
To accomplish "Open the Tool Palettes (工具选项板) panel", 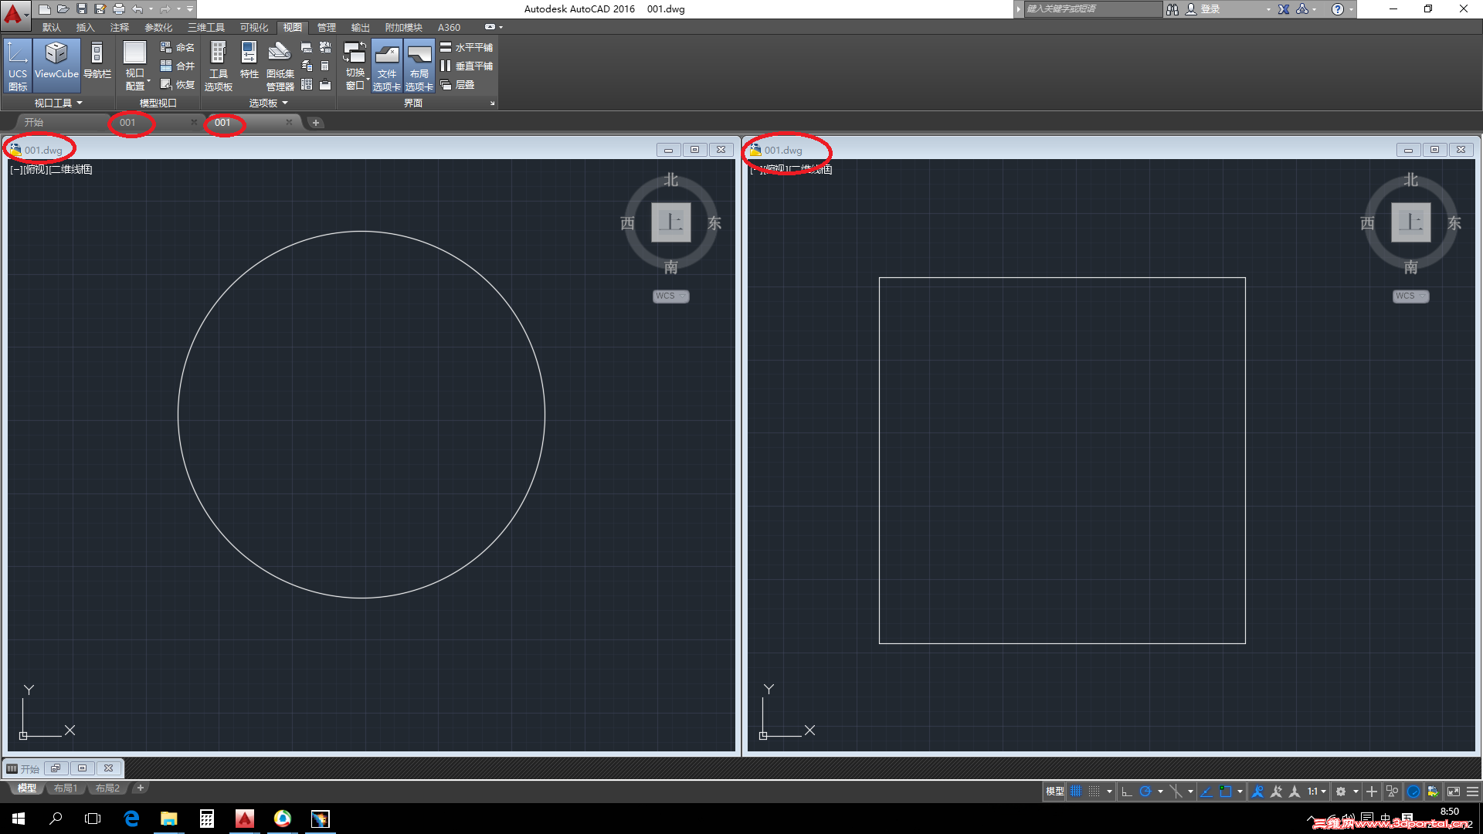I will [x=218, y=65].
